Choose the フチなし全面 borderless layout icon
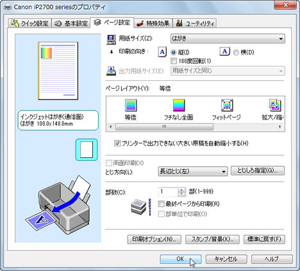 179,105
